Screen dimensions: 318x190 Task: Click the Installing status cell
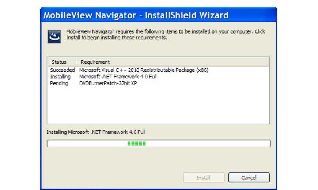coord(60,77)
